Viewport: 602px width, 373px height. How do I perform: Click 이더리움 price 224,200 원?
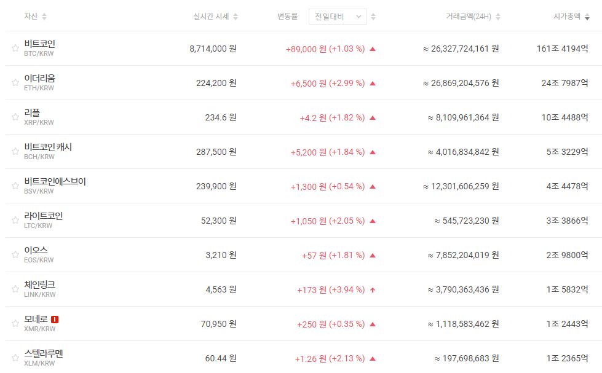(x=213, y=83)
